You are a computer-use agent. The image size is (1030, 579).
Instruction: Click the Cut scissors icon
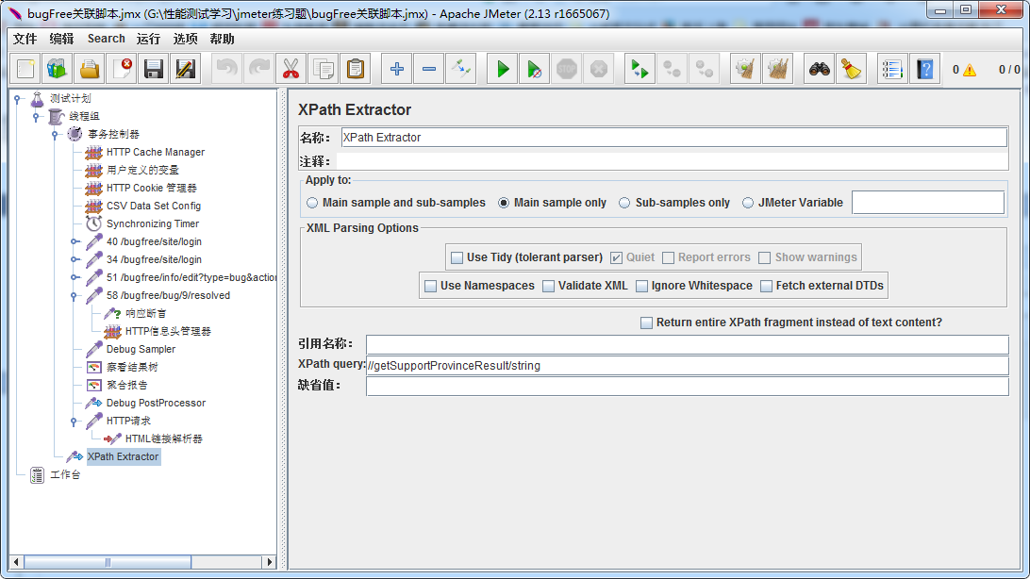pos(291,69)
